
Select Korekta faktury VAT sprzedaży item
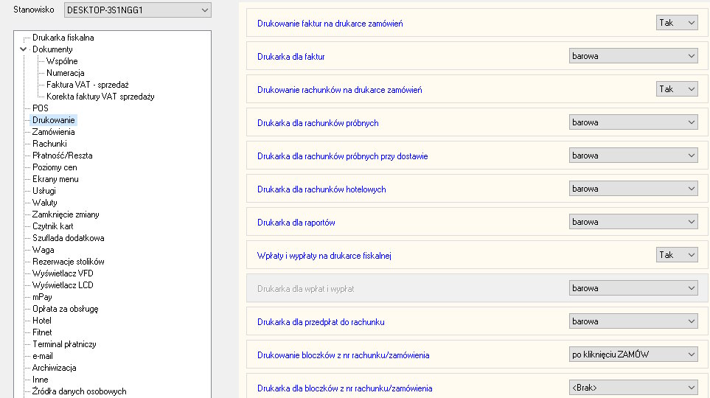100,97
